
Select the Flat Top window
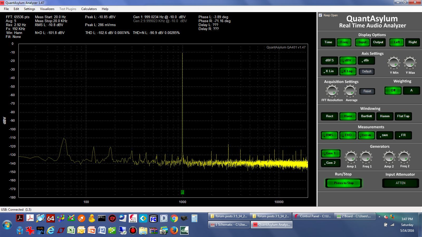tap(403, 116)
